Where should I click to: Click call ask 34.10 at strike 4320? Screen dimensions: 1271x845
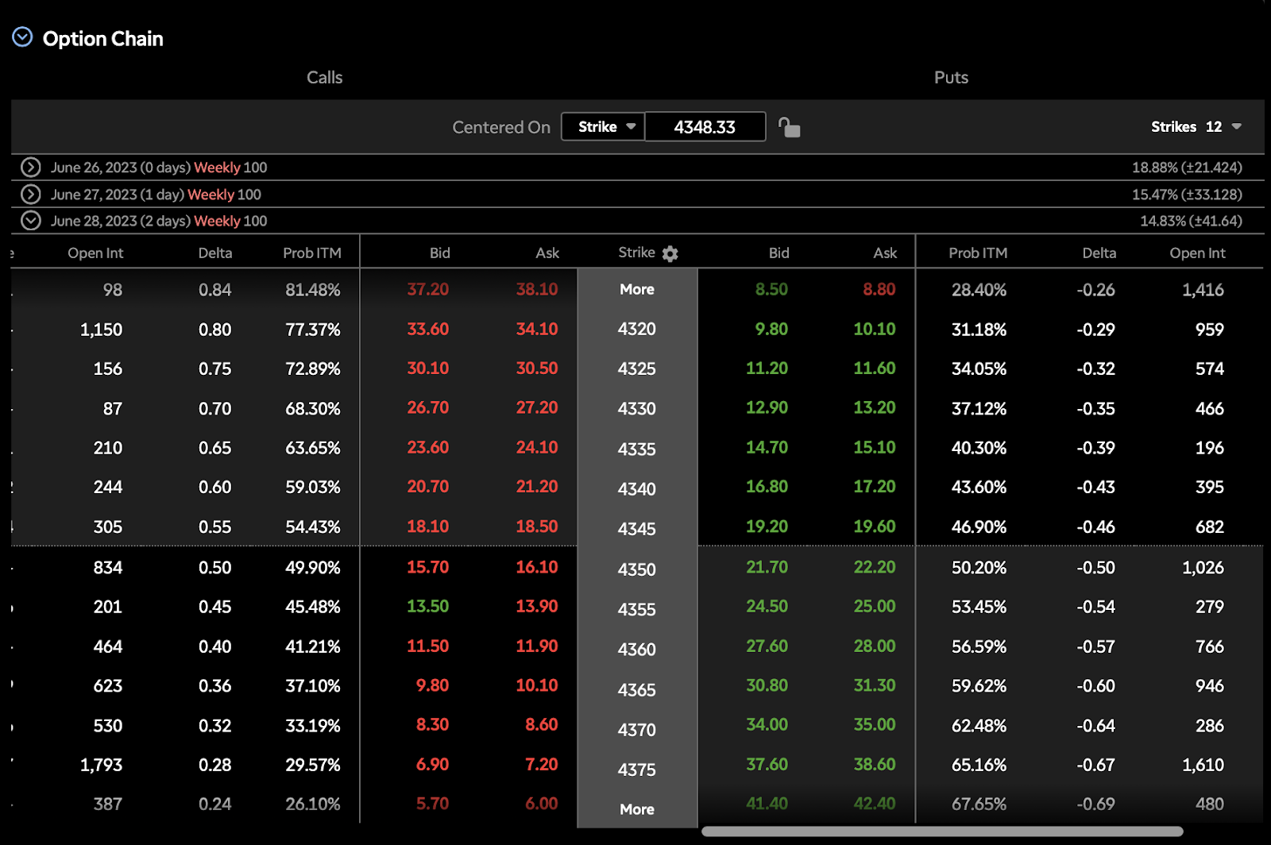537,329
